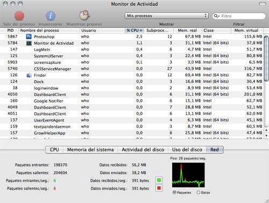Click the Monitor de Actividad row icon
This screenshot has width=269, height=203.
pos(29,43)
